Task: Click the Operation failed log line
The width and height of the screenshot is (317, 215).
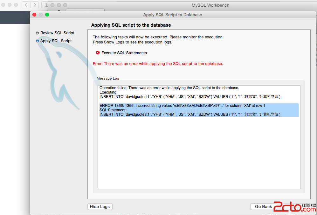Action: click(x=169, y=88)
